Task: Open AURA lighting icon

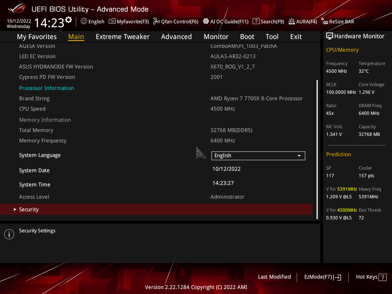Action: coord(291,21)
